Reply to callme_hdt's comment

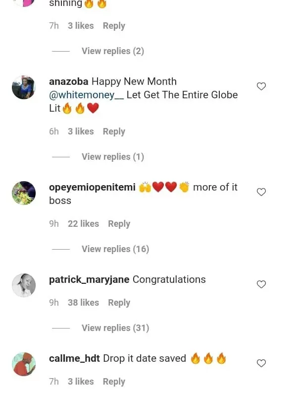tap(114, 382)
